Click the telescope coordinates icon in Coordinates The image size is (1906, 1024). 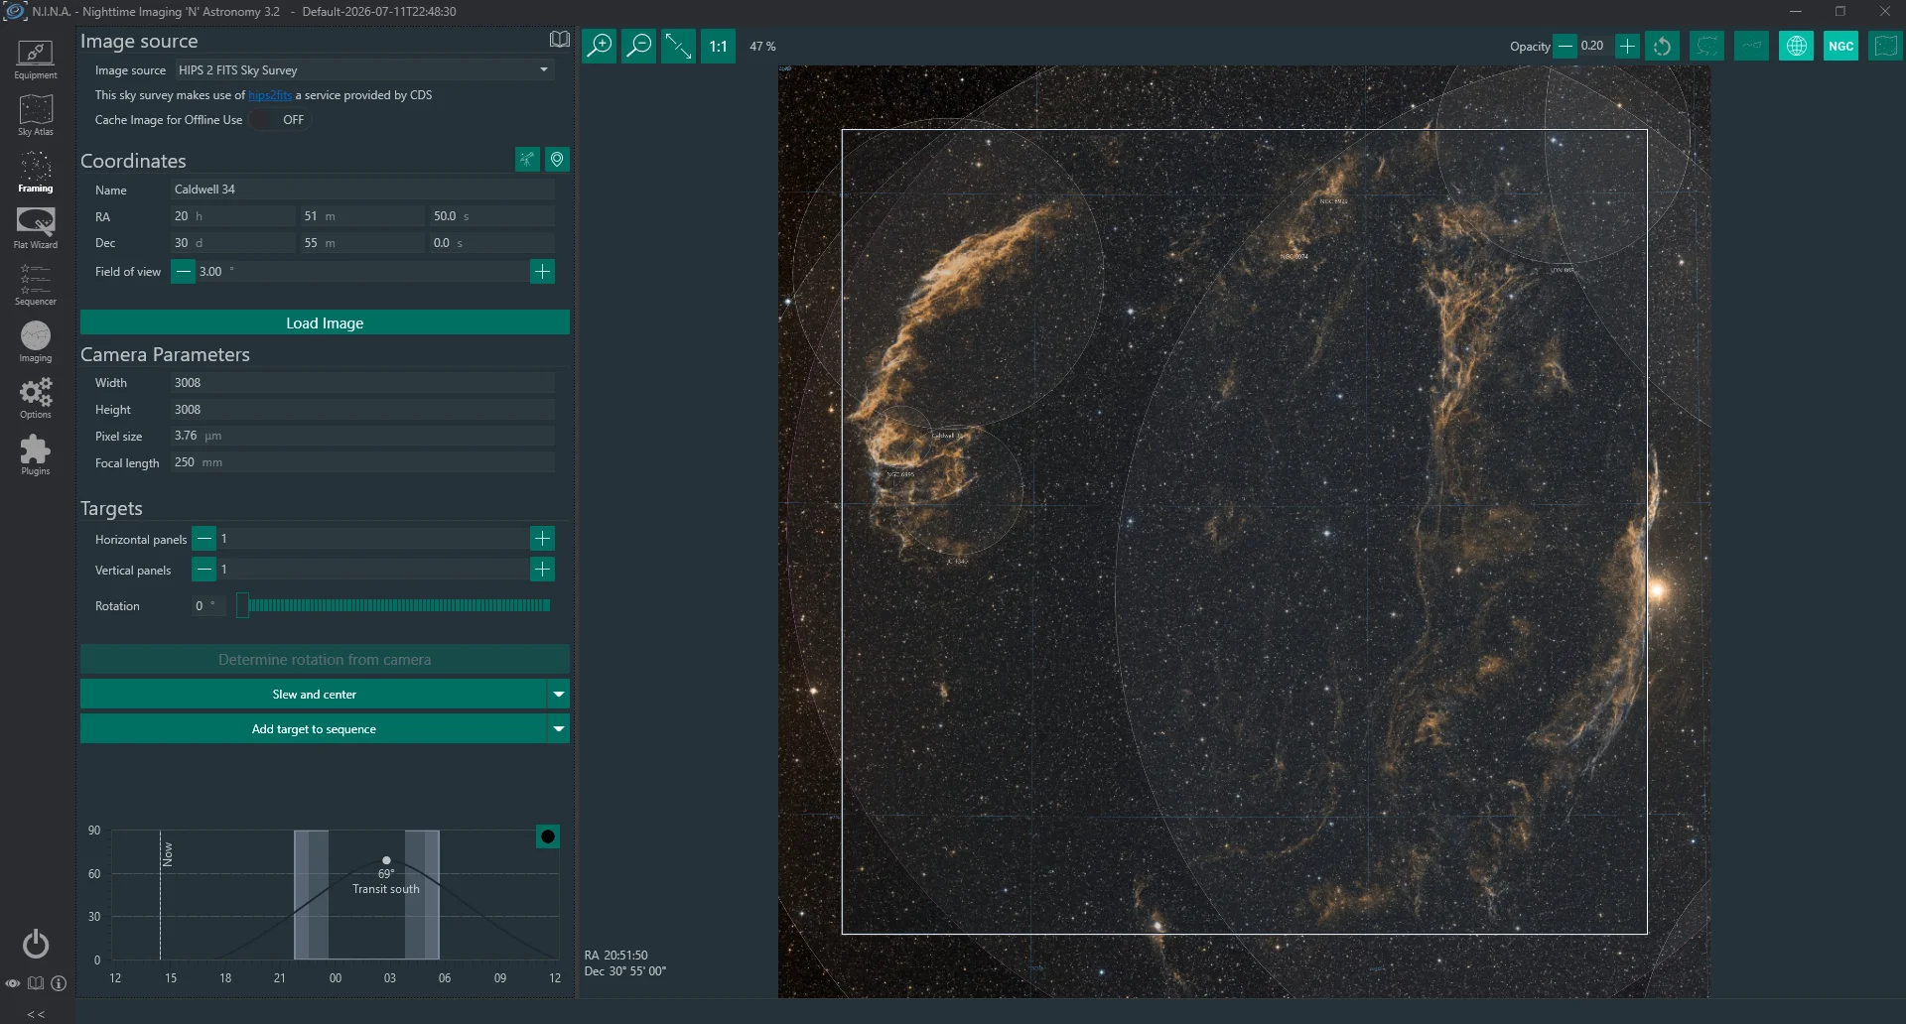(x=527, y=159)
